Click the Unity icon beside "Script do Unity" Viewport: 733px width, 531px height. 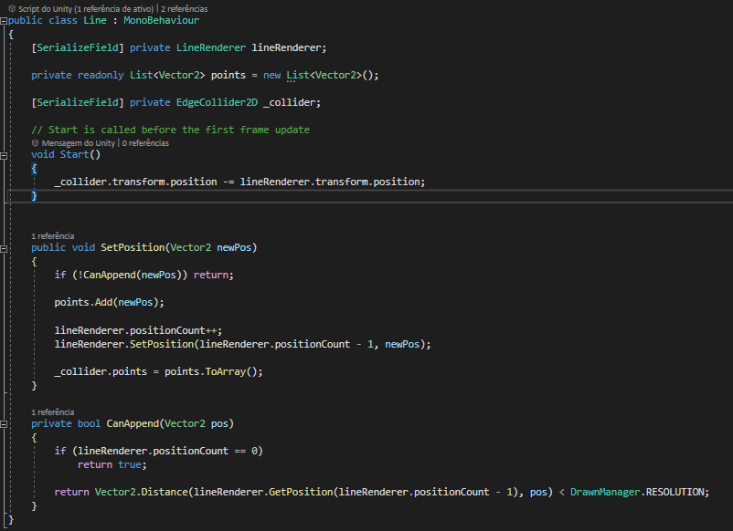click(10, 7)
